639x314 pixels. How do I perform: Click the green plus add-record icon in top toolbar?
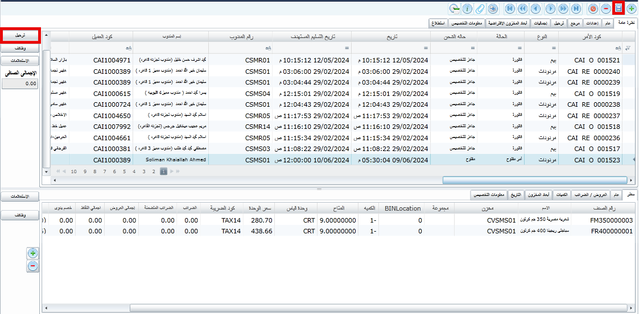coord(631,9)
